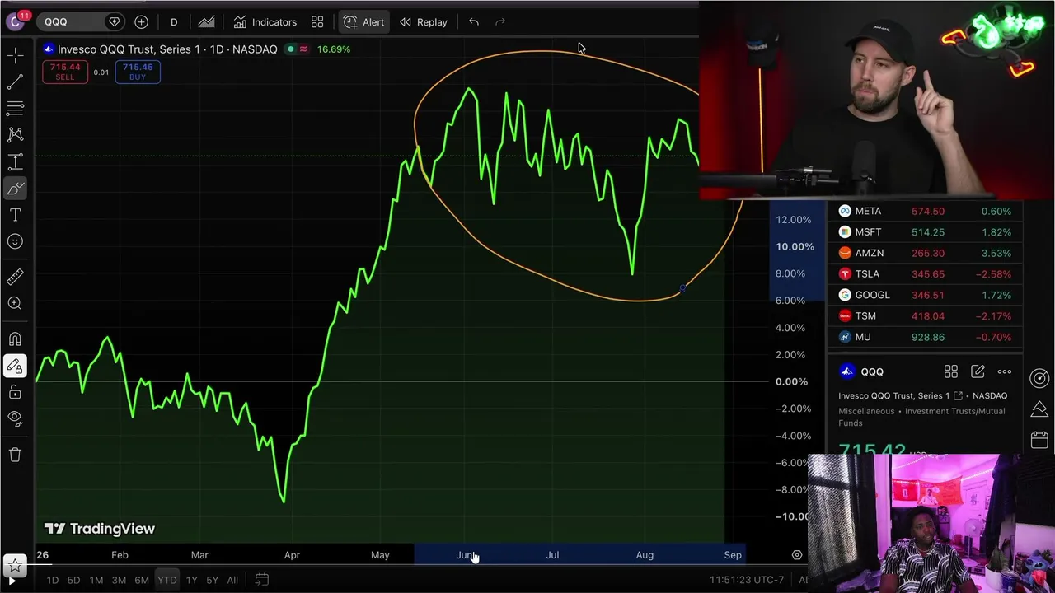
Task: Set the range to All
Action: [x=232, y=580]
